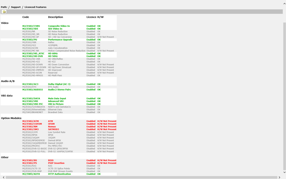Click the Code column header
Image resolution: width=286 pixels, height=179 pixels.
point(26,17)
